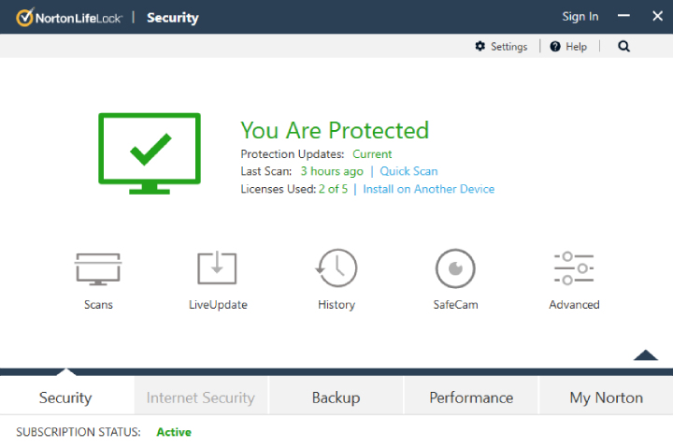Click the "Active" subscription status
The height and width of the screenshot is (448, 673).
point(174,432)
